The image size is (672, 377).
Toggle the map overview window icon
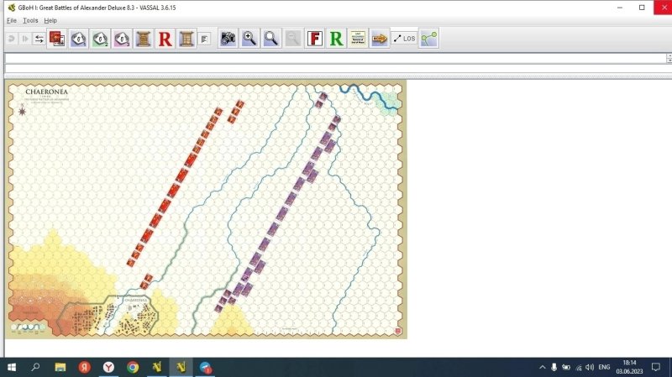(x=428, y=39)
